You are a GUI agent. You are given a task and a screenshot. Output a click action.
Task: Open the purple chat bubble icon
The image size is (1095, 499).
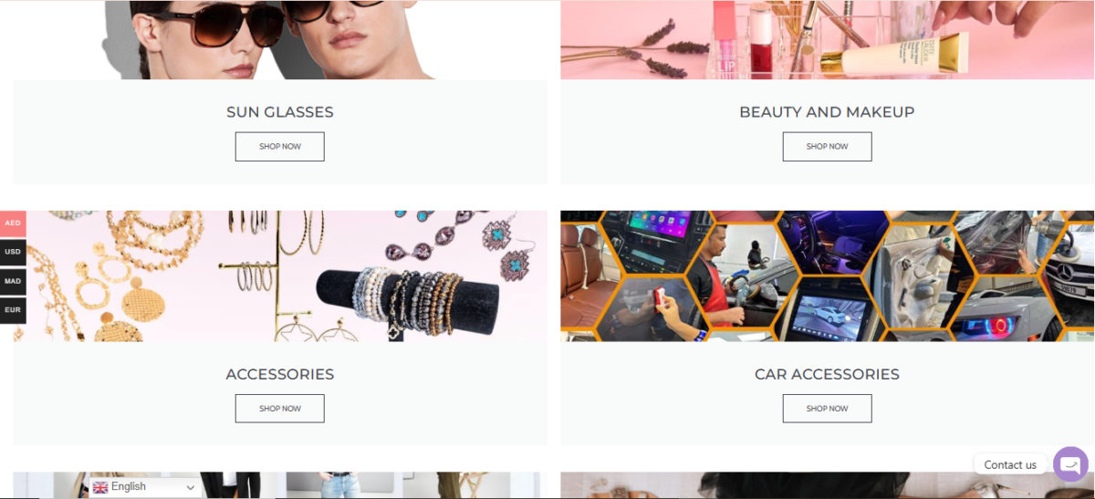1070,464
